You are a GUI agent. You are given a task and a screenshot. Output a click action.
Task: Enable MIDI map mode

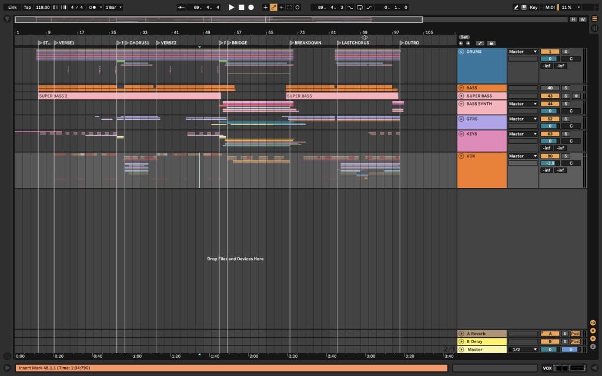coord(550,7)
